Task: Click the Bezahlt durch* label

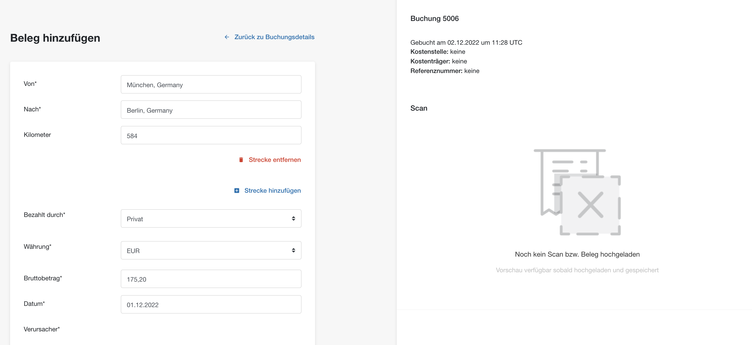Action: click(44, 215)
